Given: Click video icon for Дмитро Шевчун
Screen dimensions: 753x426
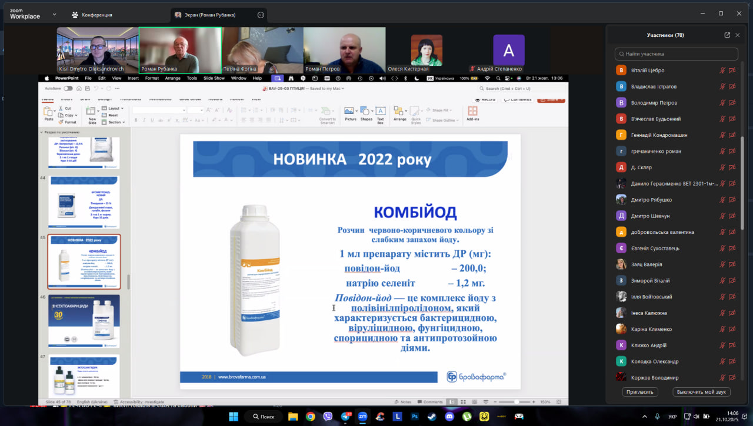Looking at the screenshot, I should 732,216.
